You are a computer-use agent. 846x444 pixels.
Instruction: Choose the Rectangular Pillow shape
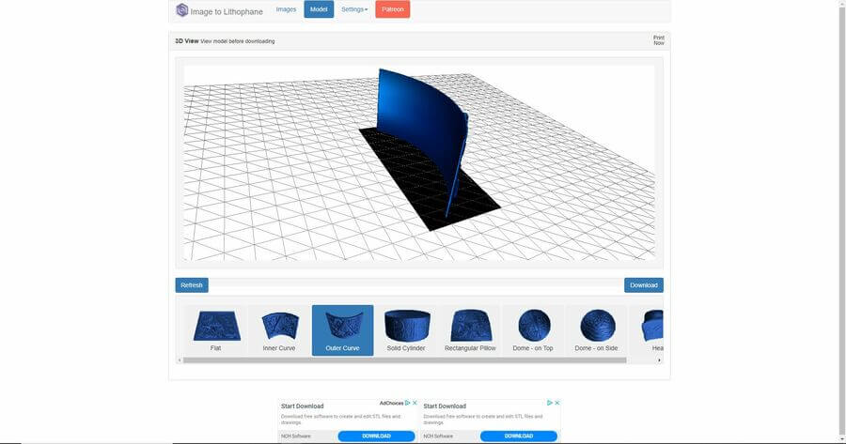click(x=469, y=329)
